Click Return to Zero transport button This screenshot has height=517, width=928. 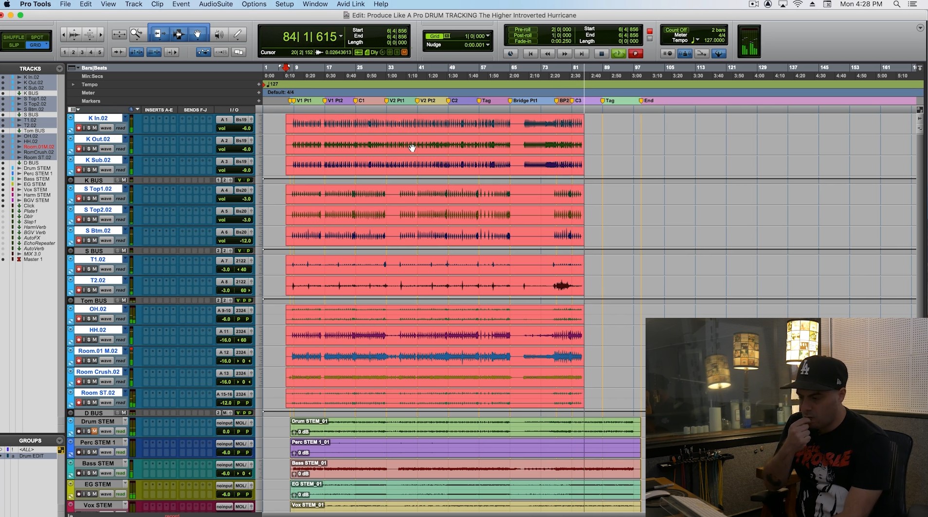pyautogui.click(x=530, y=54)
